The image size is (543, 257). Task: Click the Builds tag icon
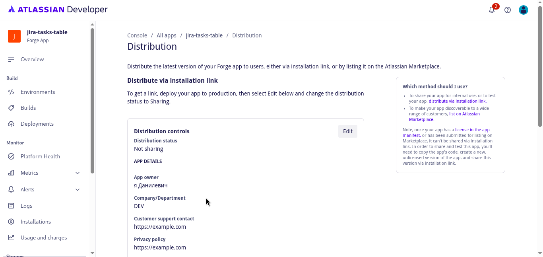[11, 108]
